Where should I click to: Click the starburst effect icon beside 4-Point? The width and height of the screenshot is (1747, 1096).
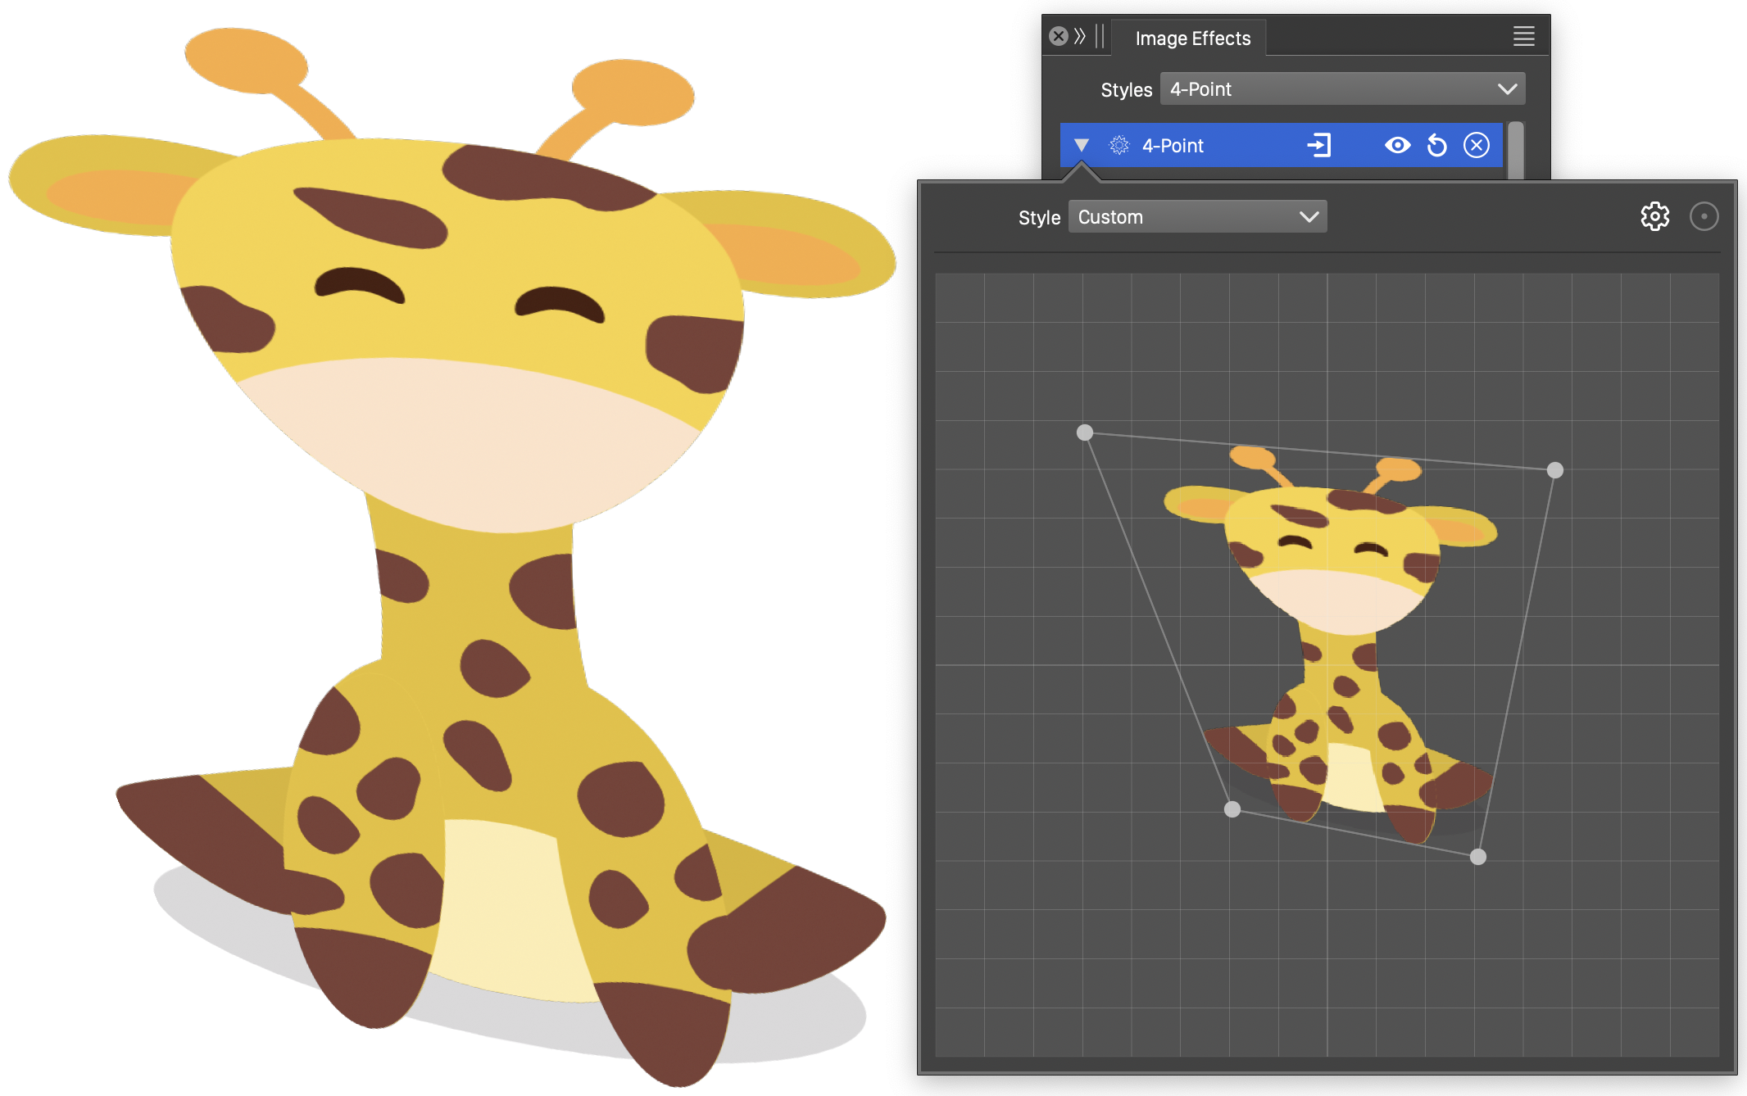pos(1119,146)
